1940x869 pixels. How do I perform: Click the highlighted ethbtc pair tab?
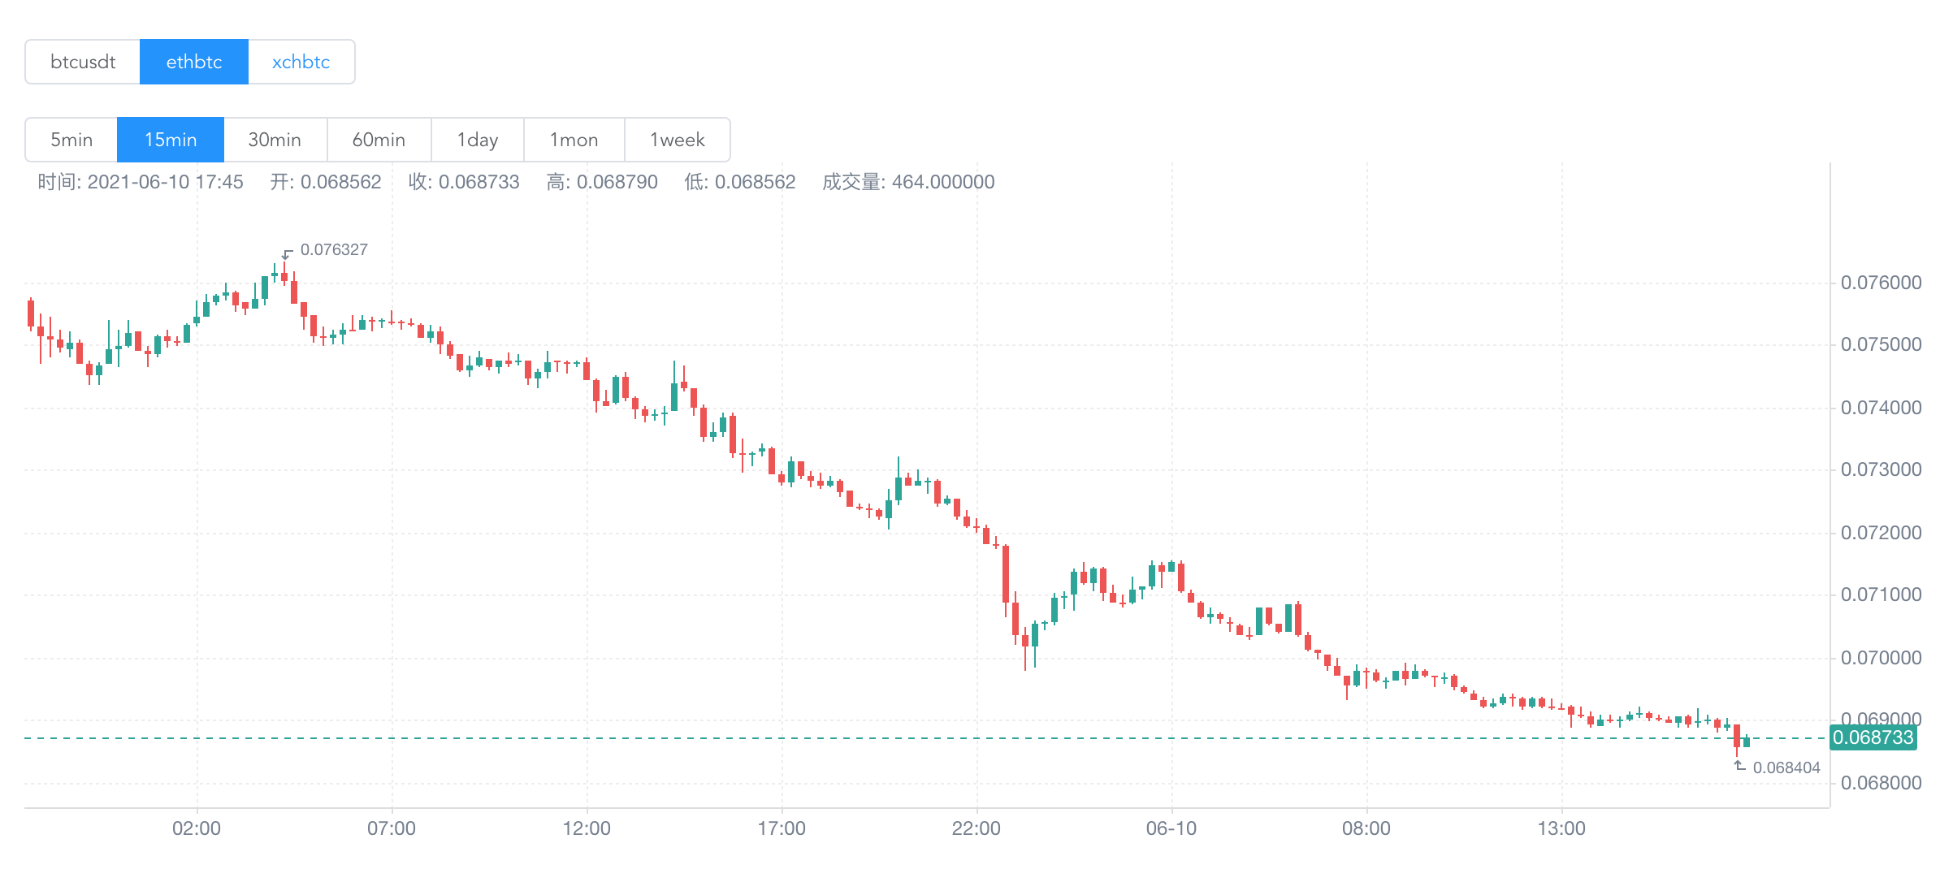point(194,61)
